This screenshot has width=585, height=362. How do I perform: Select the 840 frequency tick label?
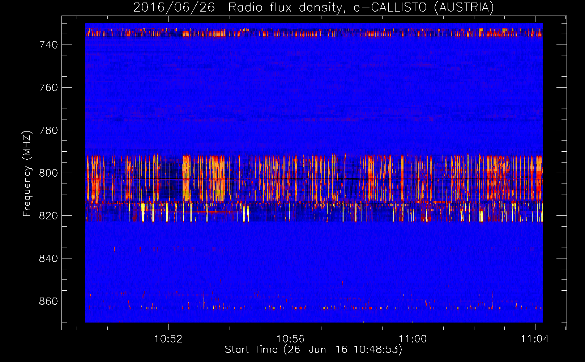(48, 258)
